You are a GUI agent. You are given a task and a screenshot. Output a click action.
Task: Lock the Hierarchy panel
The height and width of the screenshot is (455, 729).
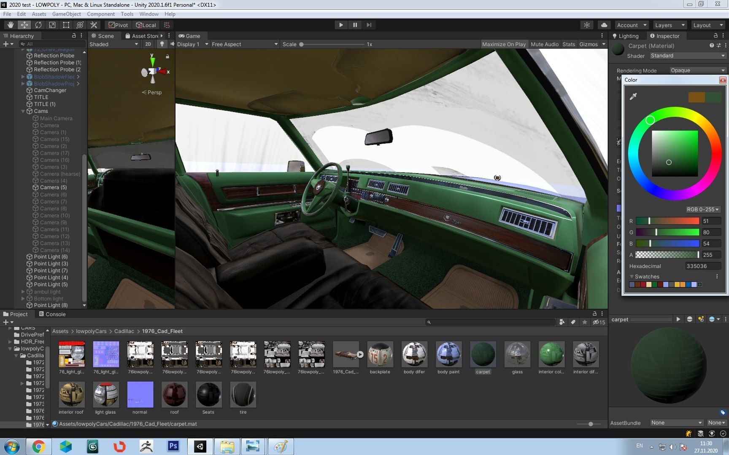point(74,36)
